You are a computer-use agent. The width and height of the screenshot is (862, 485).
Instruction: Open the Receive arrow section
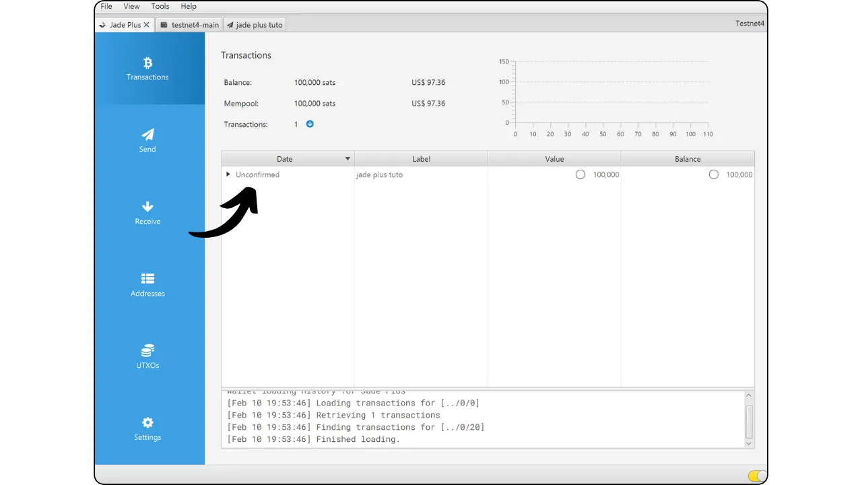click(x=147, y=212)
